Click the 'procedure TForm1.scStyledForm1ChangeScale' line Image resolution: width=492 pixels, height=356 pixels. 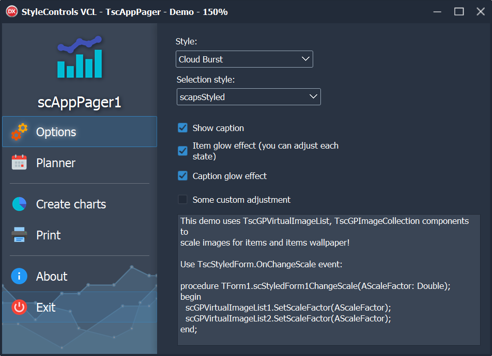[x=315, y=286]
